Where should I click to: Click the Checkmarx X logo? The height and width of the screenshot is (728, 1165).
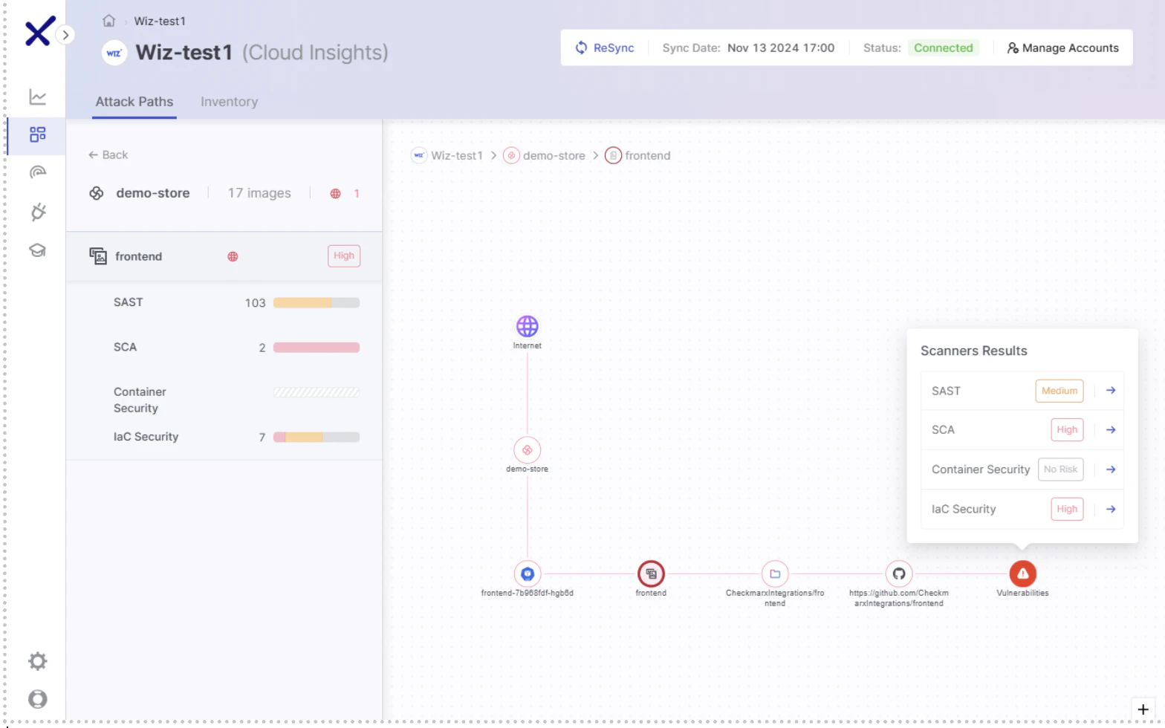tap(39, 32)
